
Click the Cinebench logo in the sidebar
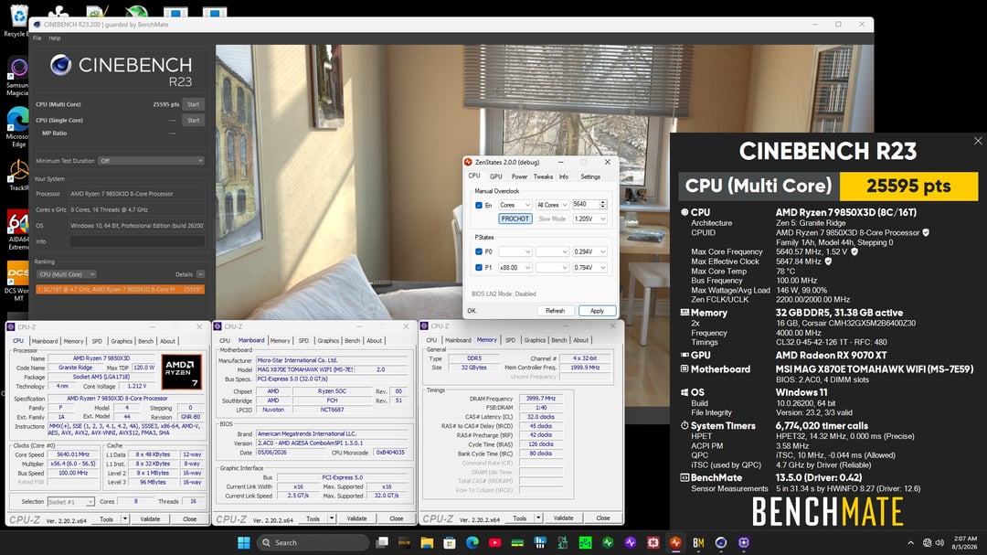60,65
